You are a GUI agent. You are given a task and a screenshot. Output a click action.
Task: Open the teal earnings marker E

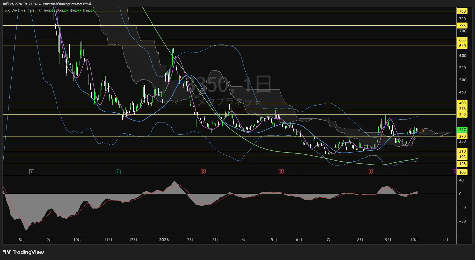[x=118, y=172]
